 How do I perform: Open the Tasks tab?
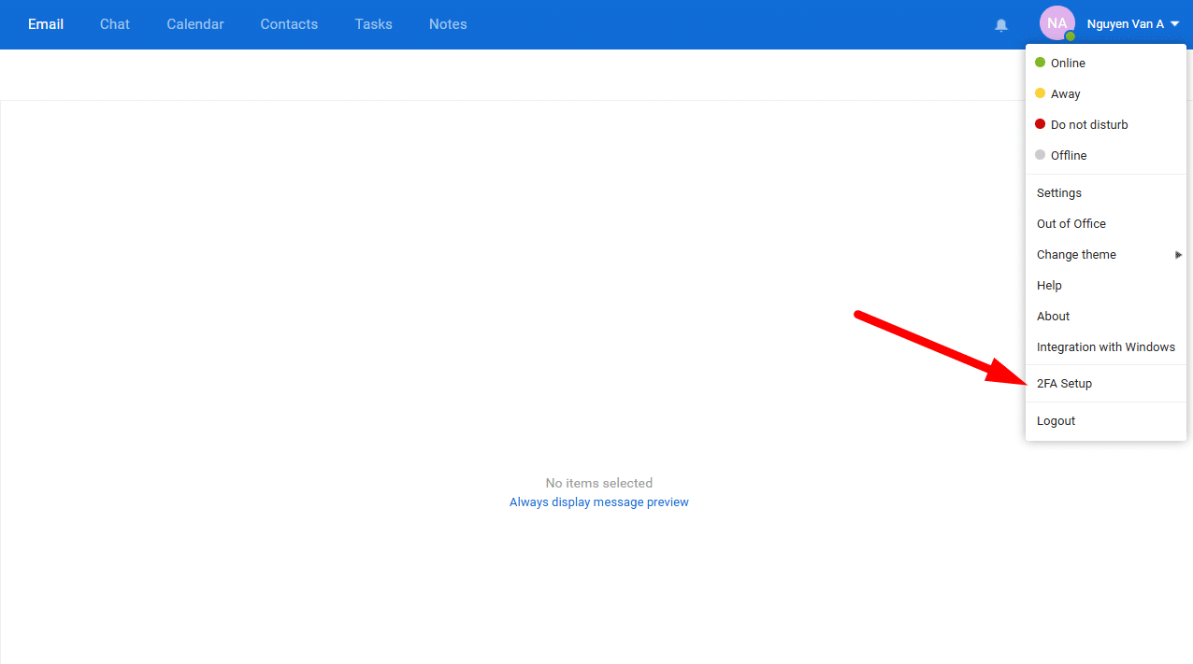coord(373,24)
